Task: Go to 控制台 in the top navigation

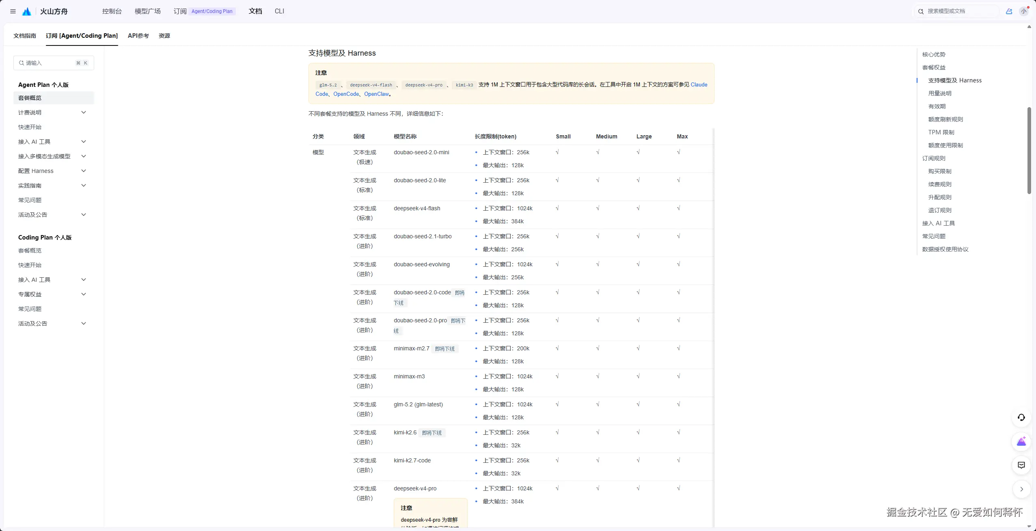Action: pyautogui.click(x=112, y=11)
